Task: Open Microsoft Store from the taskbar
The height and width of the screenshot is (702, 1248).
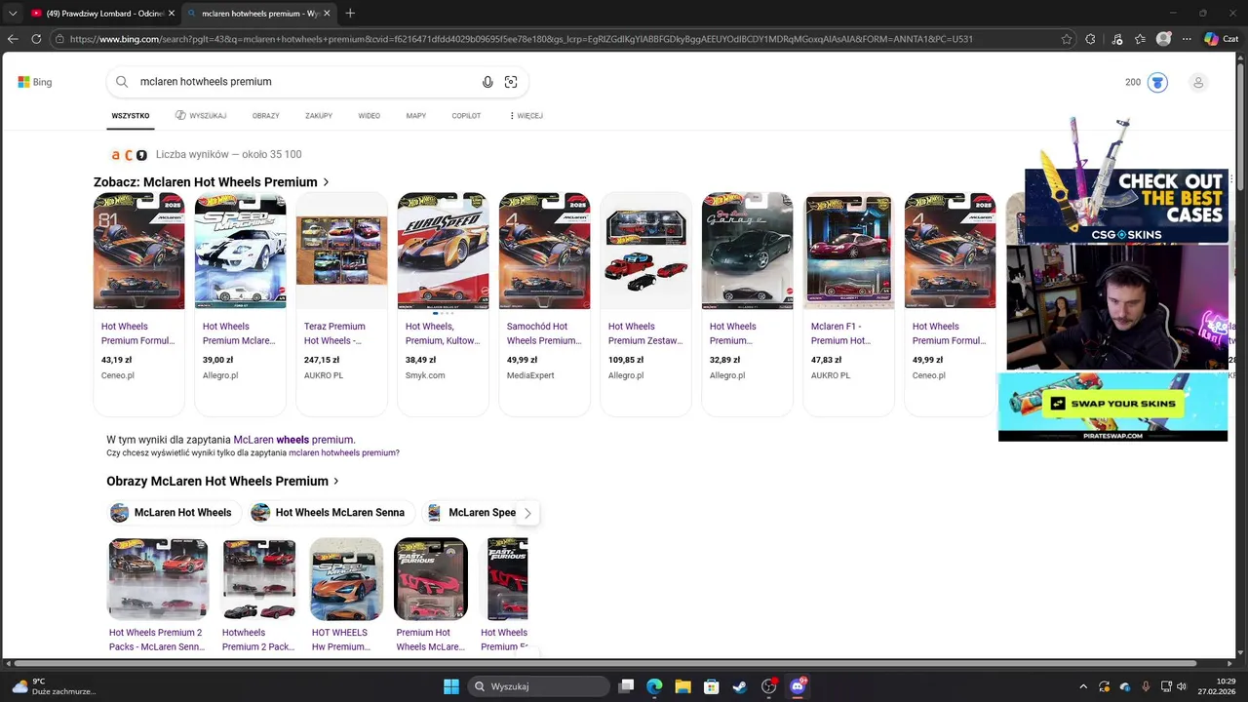Action: (712, 686)
